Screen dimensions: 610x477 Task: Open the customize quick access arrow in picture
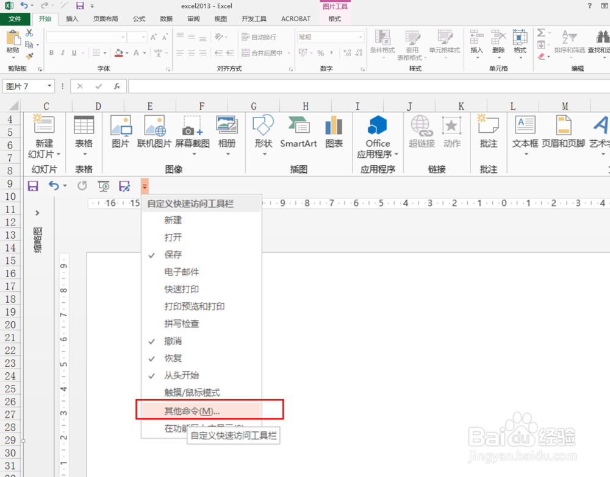click(x=145, y=186)
